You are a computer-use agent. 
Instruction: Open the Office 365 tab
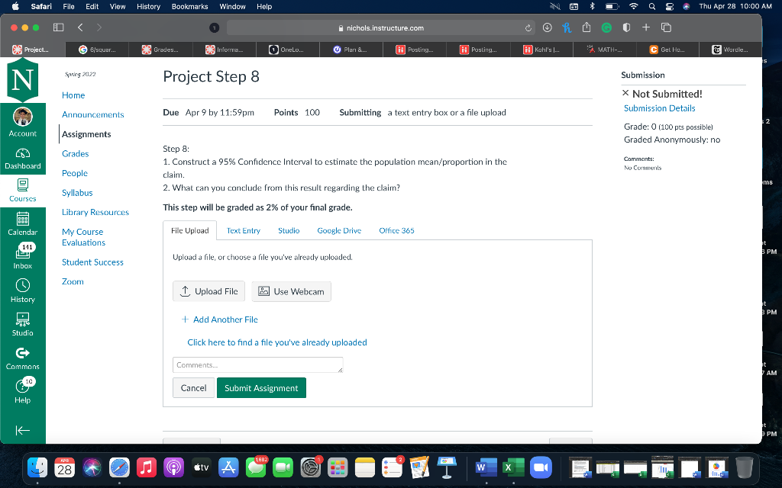(396, 230)
